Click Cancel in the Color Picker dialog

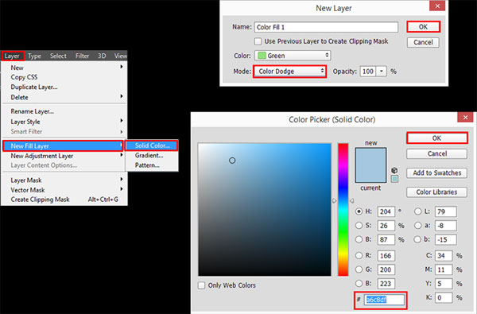click(x=436, y=153)
